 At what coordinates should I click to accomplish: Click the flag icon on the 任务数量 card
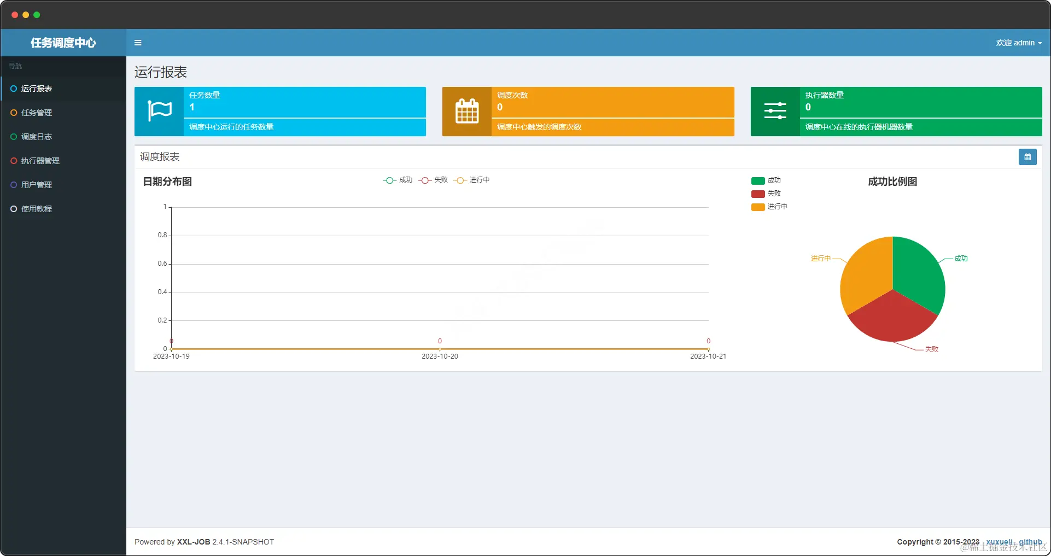(159, 111)
